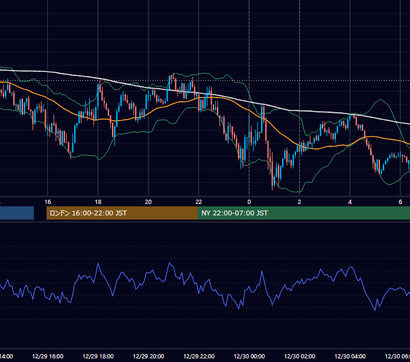The image size is (410, 362).
Task: Click the 22 hour axis label
Action: coord(199,202)
